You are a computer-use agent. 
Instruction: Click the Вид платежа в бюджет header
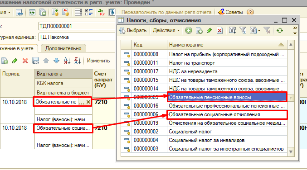coord(63,93)
